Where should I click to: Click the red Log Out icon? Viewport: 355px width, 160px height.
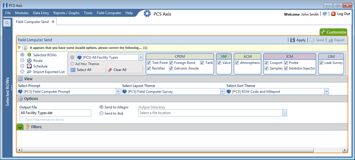333,14
